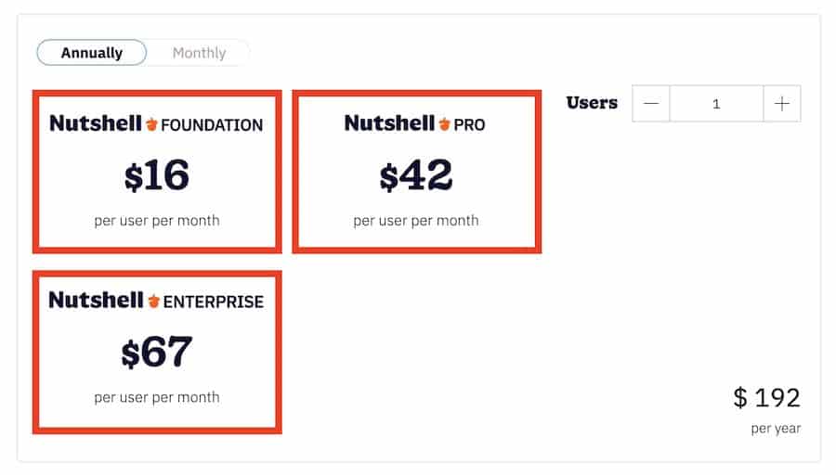The height and width of the screenshot is (475, 836).
Task: Click the $42 Pro price
Action: [416, 175]
